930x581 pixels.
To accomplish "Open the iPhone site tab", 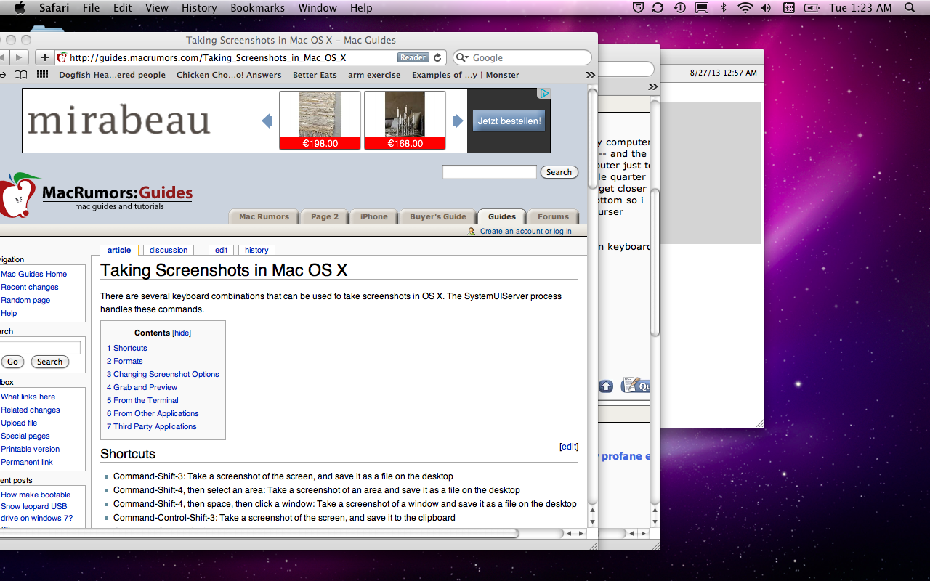I will pos(373,216).
